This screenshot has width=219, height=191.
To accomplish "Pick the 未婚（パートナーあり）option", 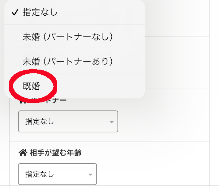I will point(68,61).
